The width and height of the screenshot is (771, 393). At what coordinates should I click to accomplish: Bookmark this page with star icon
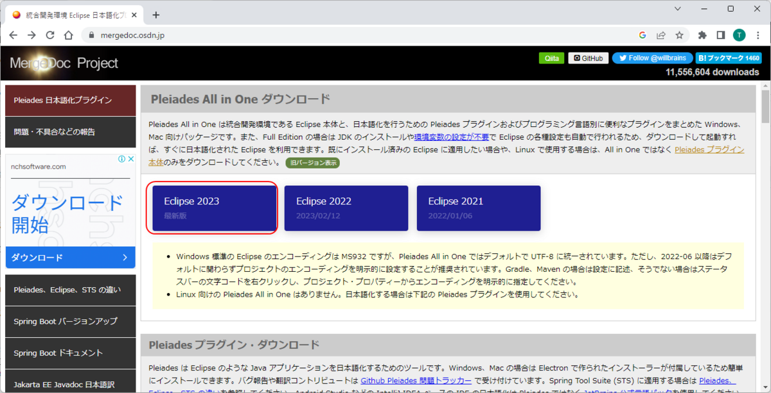coord(679,35)
